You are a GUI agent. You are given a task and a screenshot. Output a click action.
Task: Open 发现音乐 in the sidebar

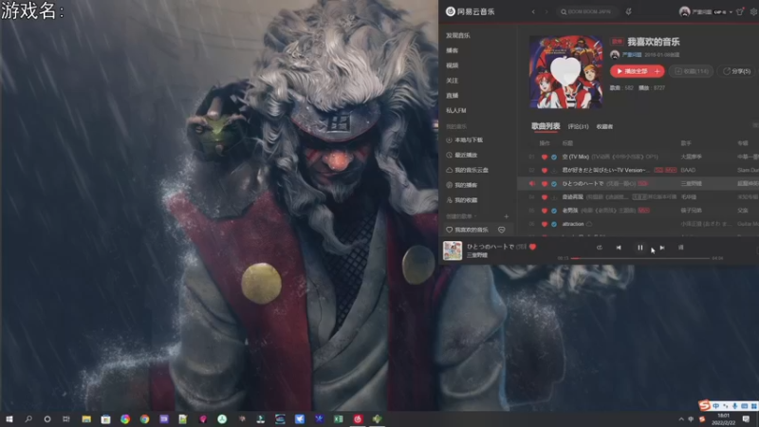pos(458,35)
